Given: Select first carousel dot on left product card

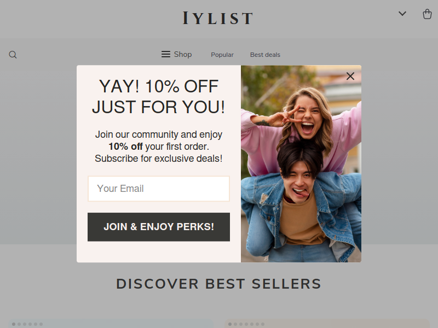Looking at the screenshot, I should 14,324.
